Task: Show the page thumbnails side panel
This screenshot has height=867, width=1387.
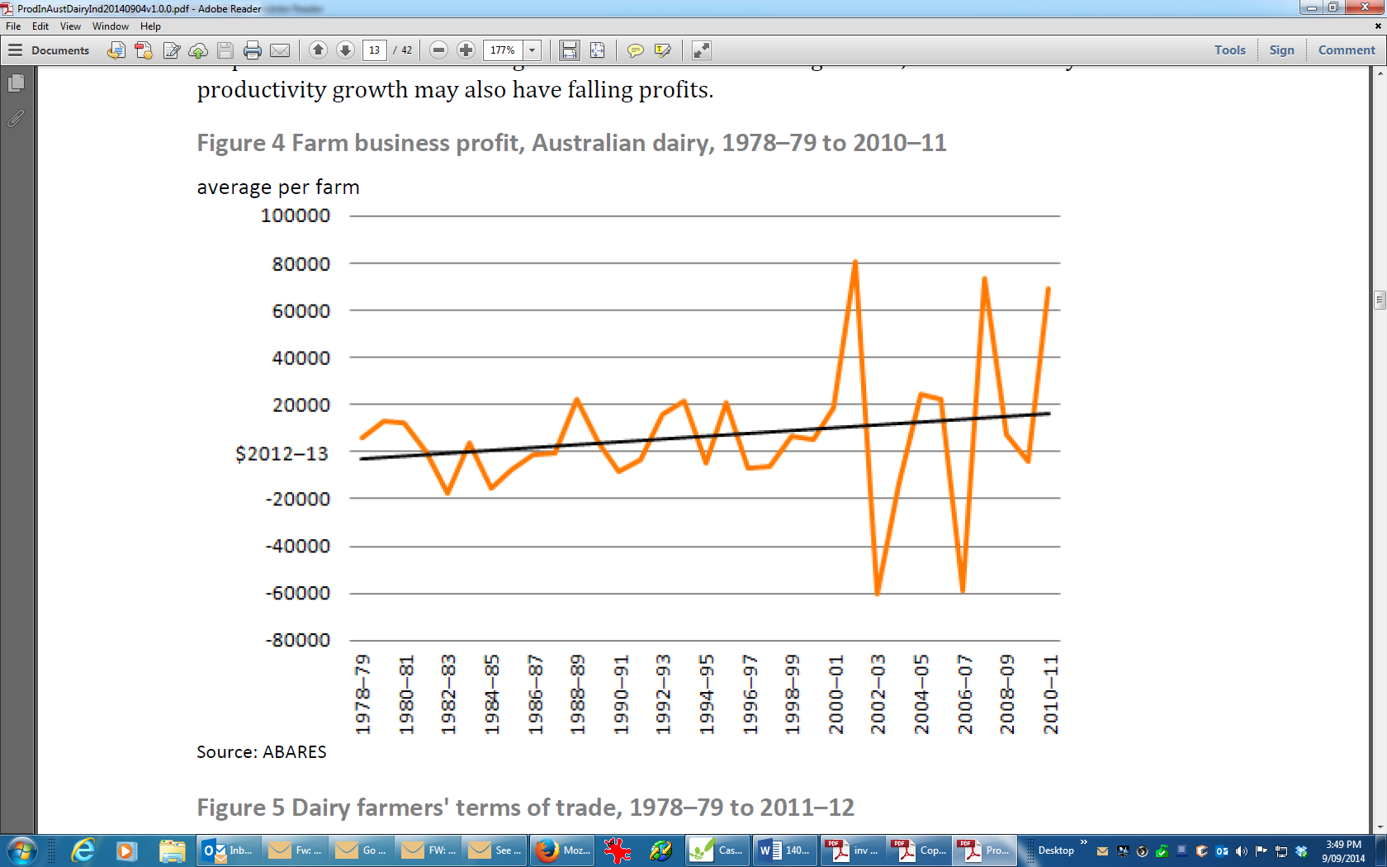Action: [x=16, y=83]
